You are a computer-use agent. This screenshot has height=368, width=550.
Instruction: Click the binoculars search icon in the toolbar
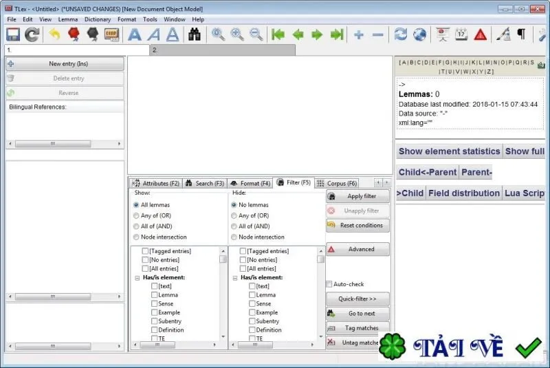click(195, 34)
